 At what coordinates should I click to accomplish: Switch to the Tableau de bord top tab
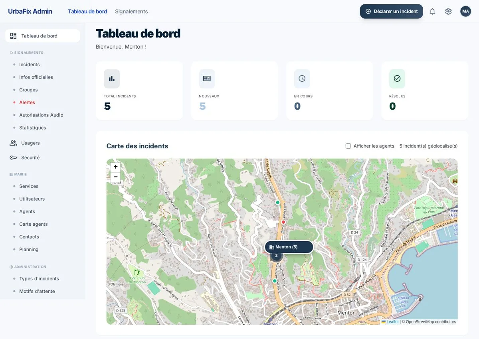point(87,11)
